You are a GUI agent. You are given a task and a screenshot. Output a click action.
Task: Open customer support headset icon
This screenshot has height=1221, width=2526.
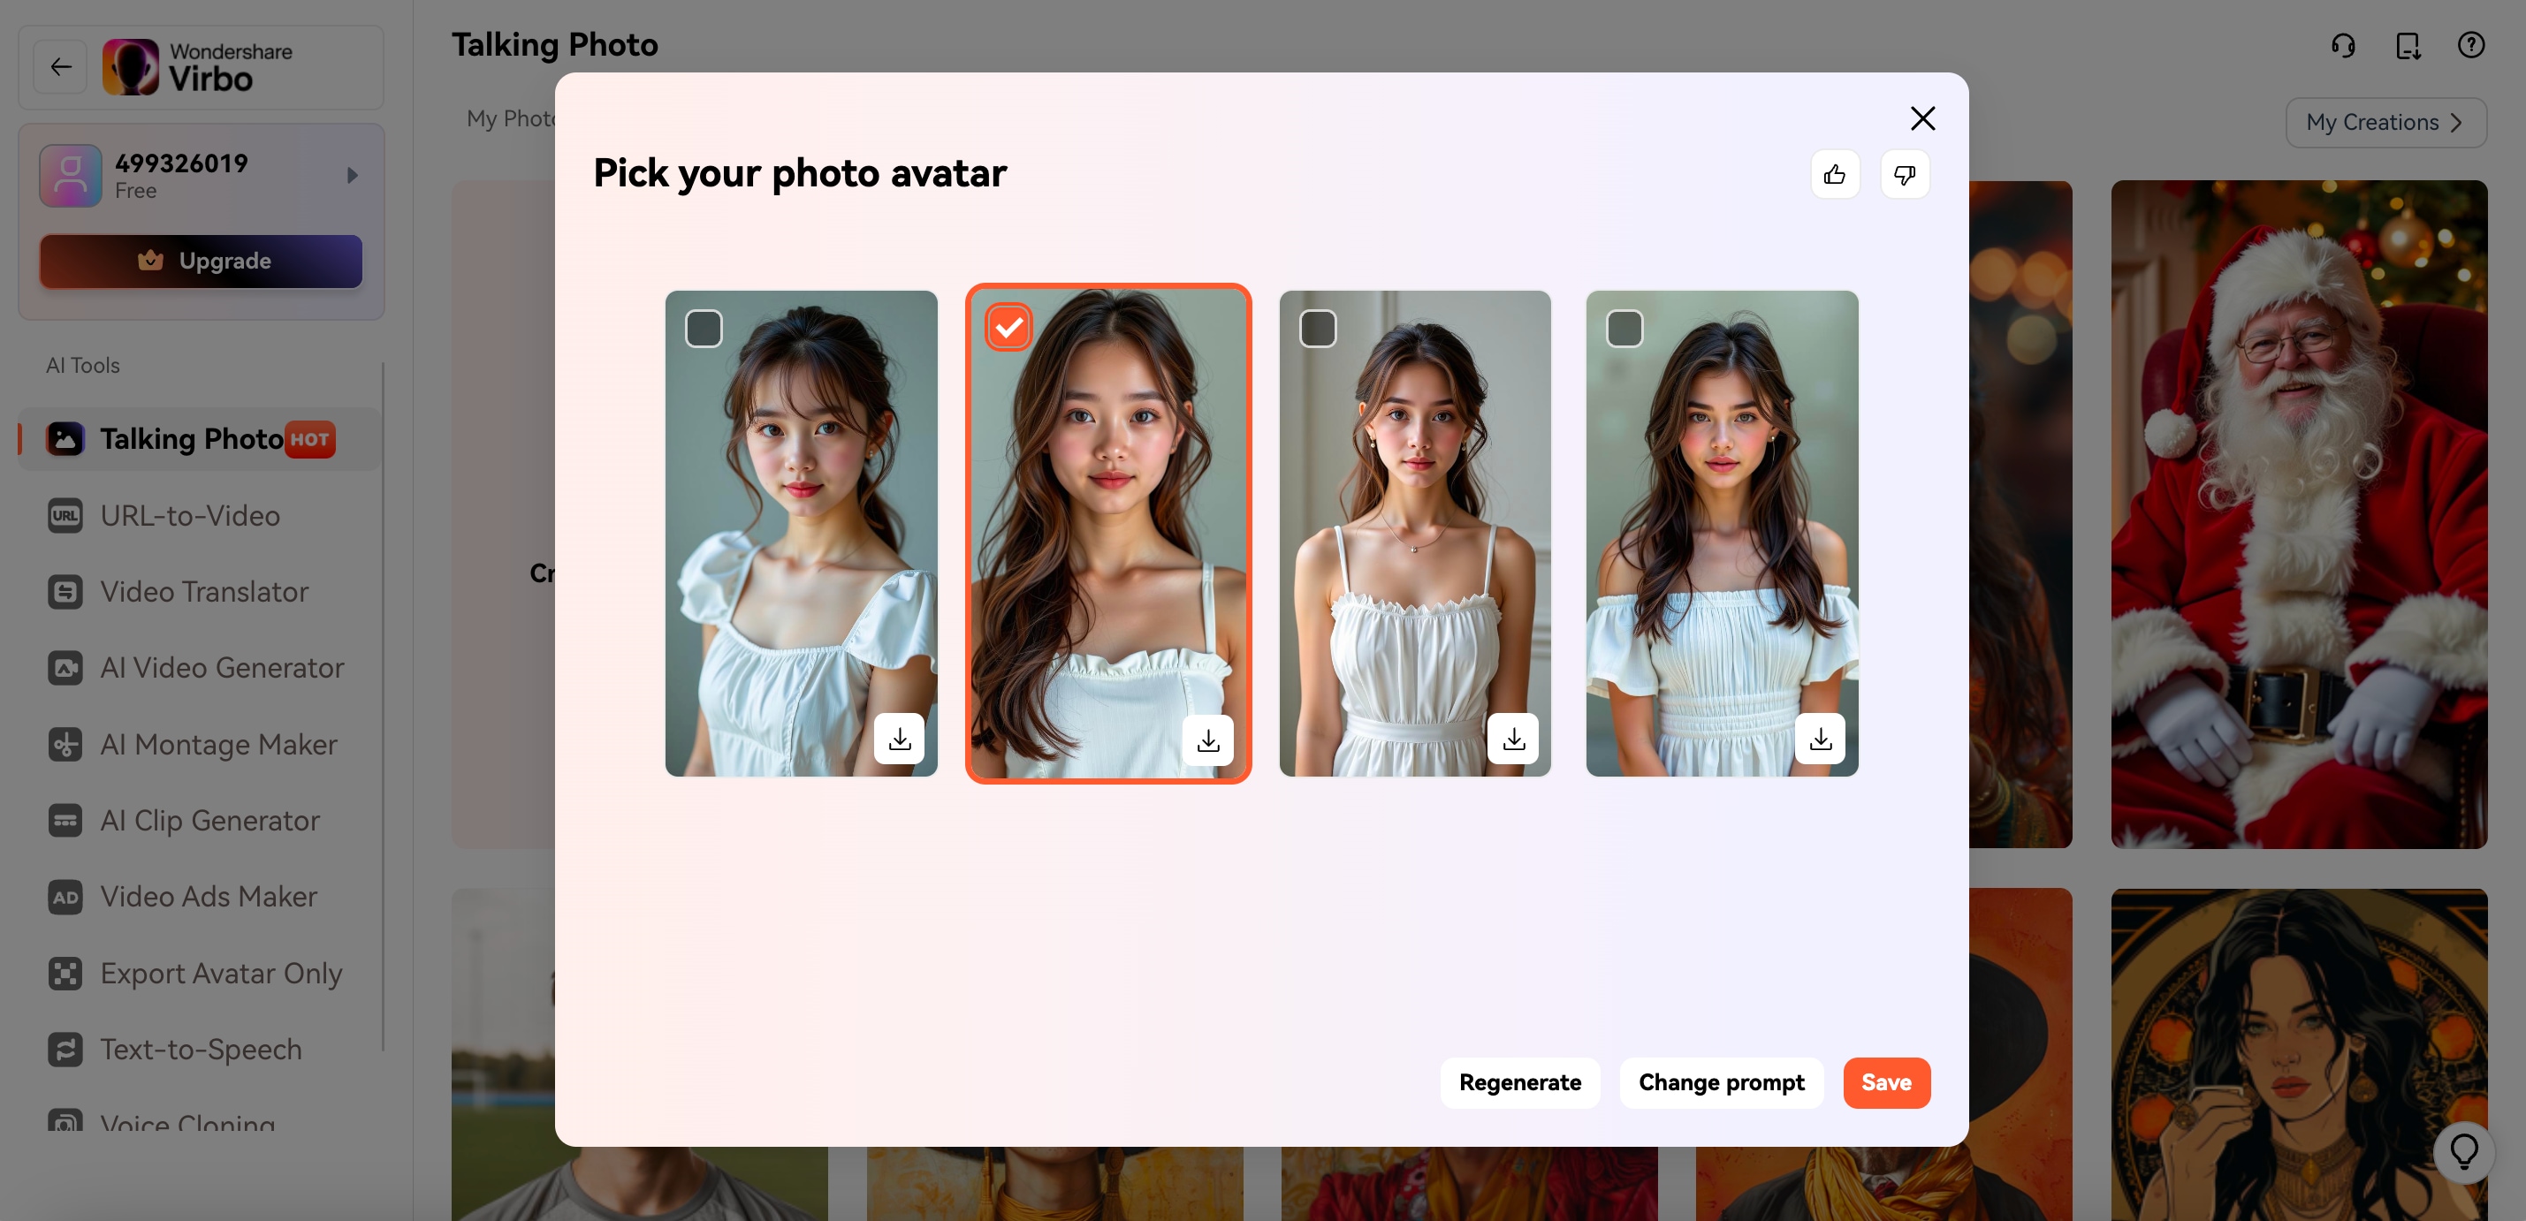2343,45
